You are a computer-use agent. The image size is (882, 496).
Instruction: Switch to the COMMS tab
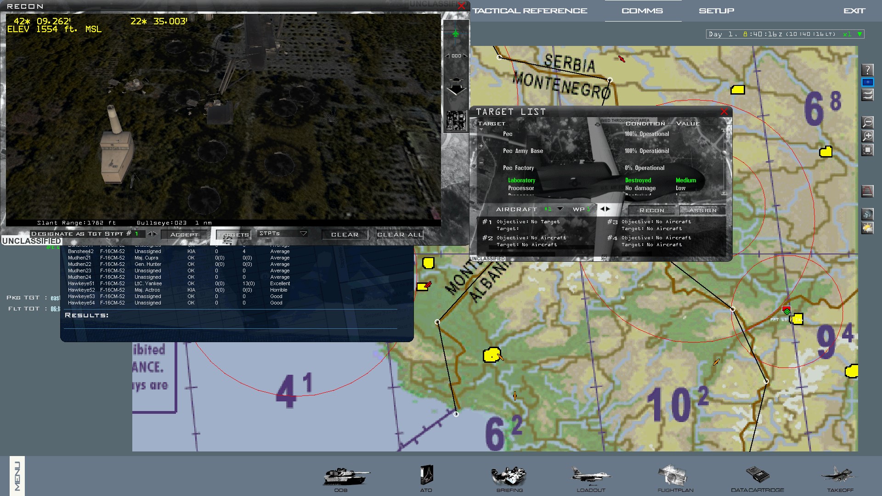(642, 11)
